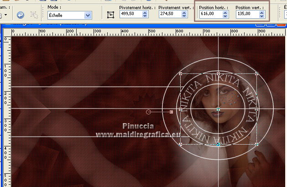Click the left-middle selection handle
The height and width of the screenshot is (187, 287).
point(181,109)
